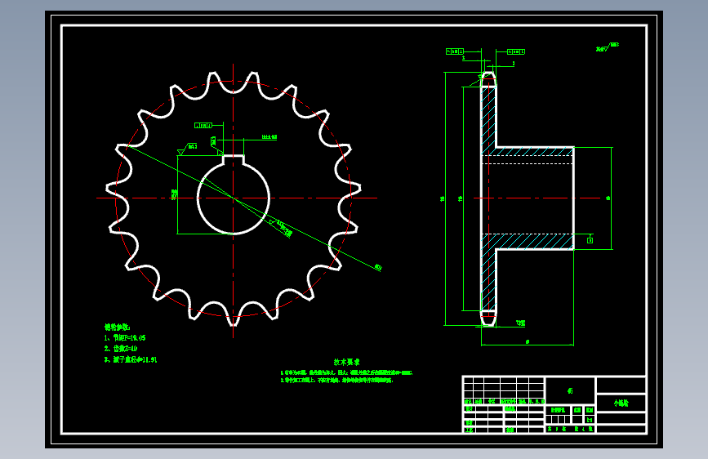
Task: Select the keyway slot above the sprocket bore
Action: tap(234, 159)
